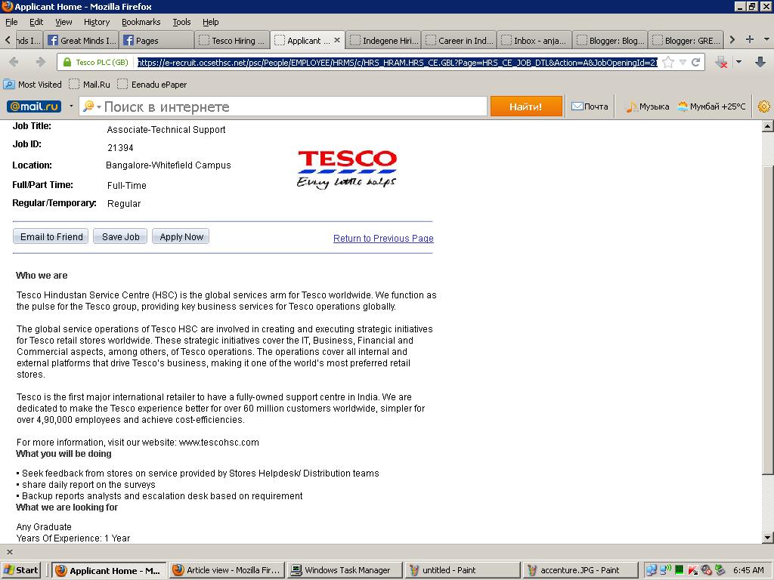Switch to the Inbox - anja... tab
Image resolution: width=774 pixels, height=580 pixels.
[534, 41]
